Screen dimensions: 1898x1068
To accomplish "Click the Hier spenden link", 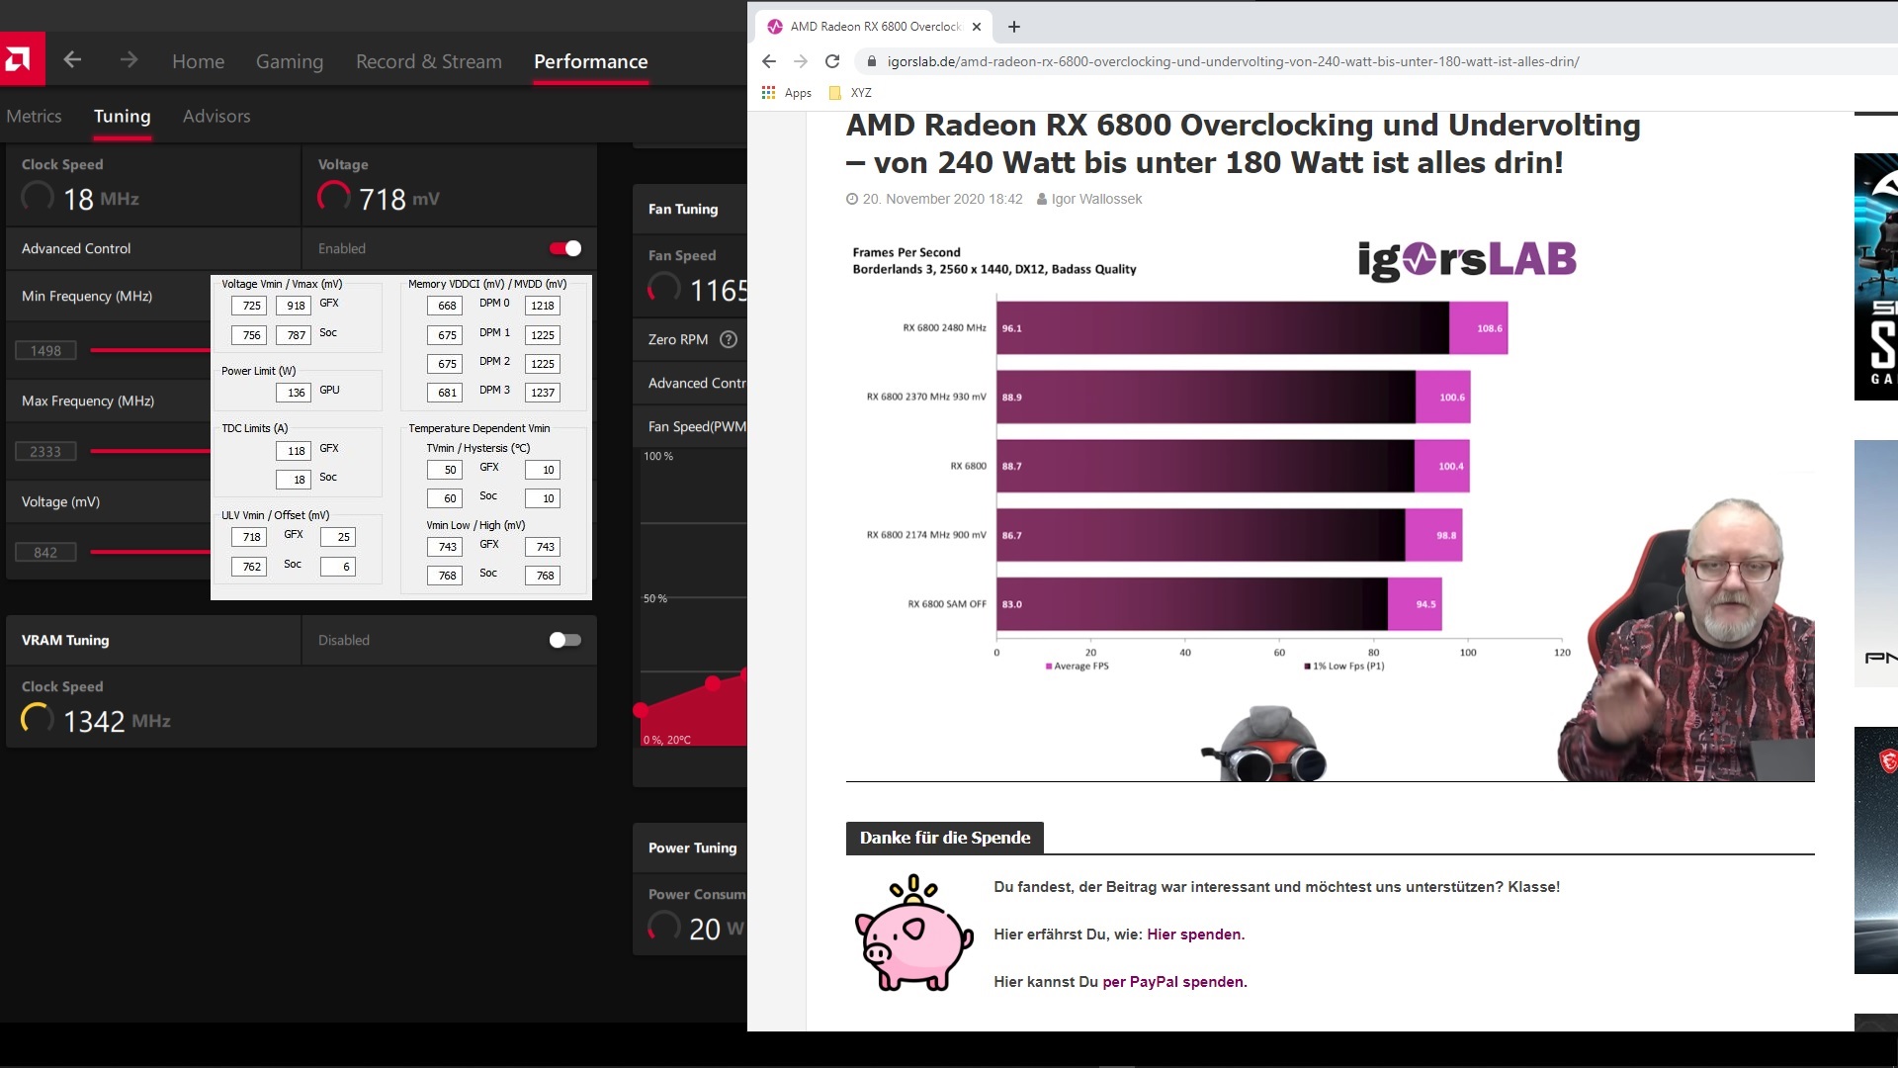I will (1194, 934).
